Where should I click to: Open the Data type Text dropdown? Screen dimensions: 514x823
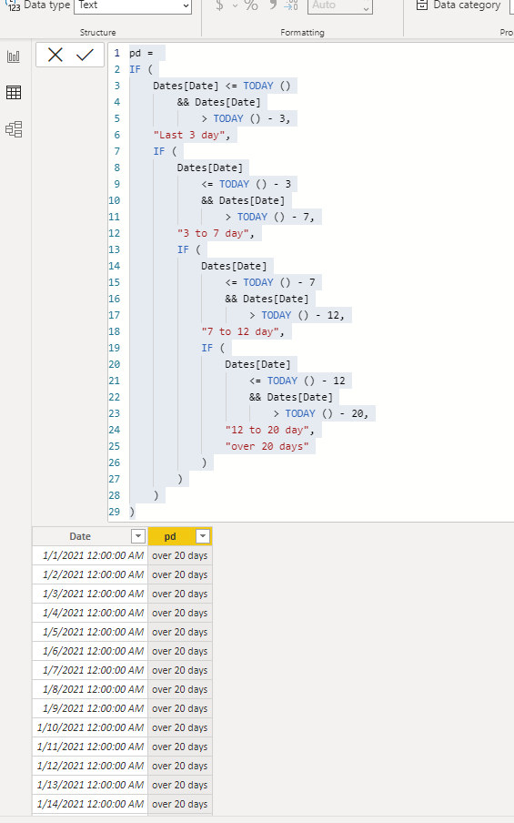click(133, 5)
